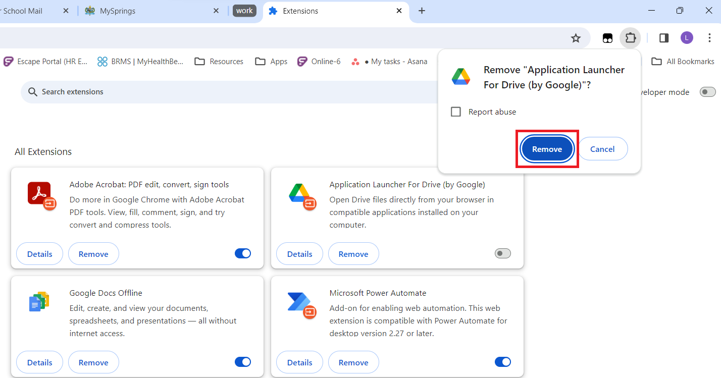The width and height of the screenshot is (721, 378).
Task: Open the side panel icon
Action: point(664,38)
